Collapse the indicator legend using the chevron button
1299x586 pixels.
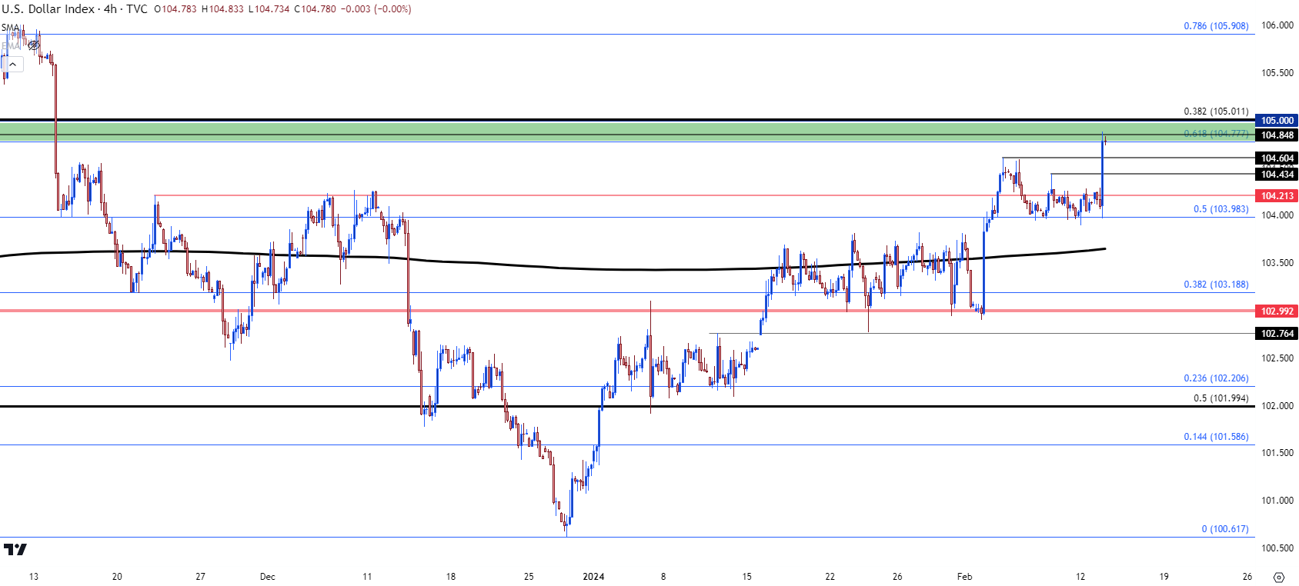tap(12, 64)
